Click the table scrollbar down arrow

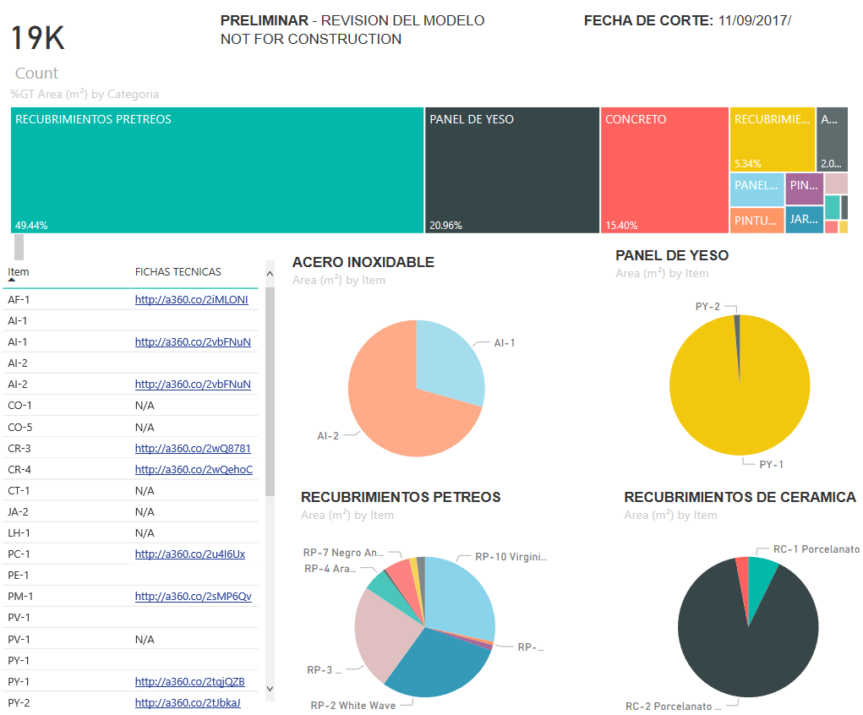coord(270,689)
